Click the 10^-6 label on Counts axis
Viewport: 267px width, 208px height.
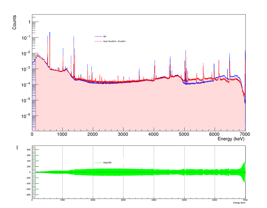tap(26, 116)
